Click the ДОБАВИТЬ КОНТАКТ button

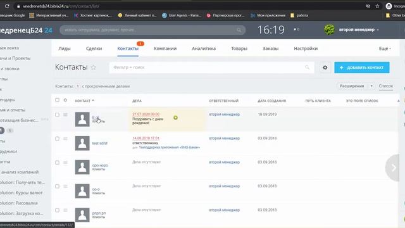362,68
